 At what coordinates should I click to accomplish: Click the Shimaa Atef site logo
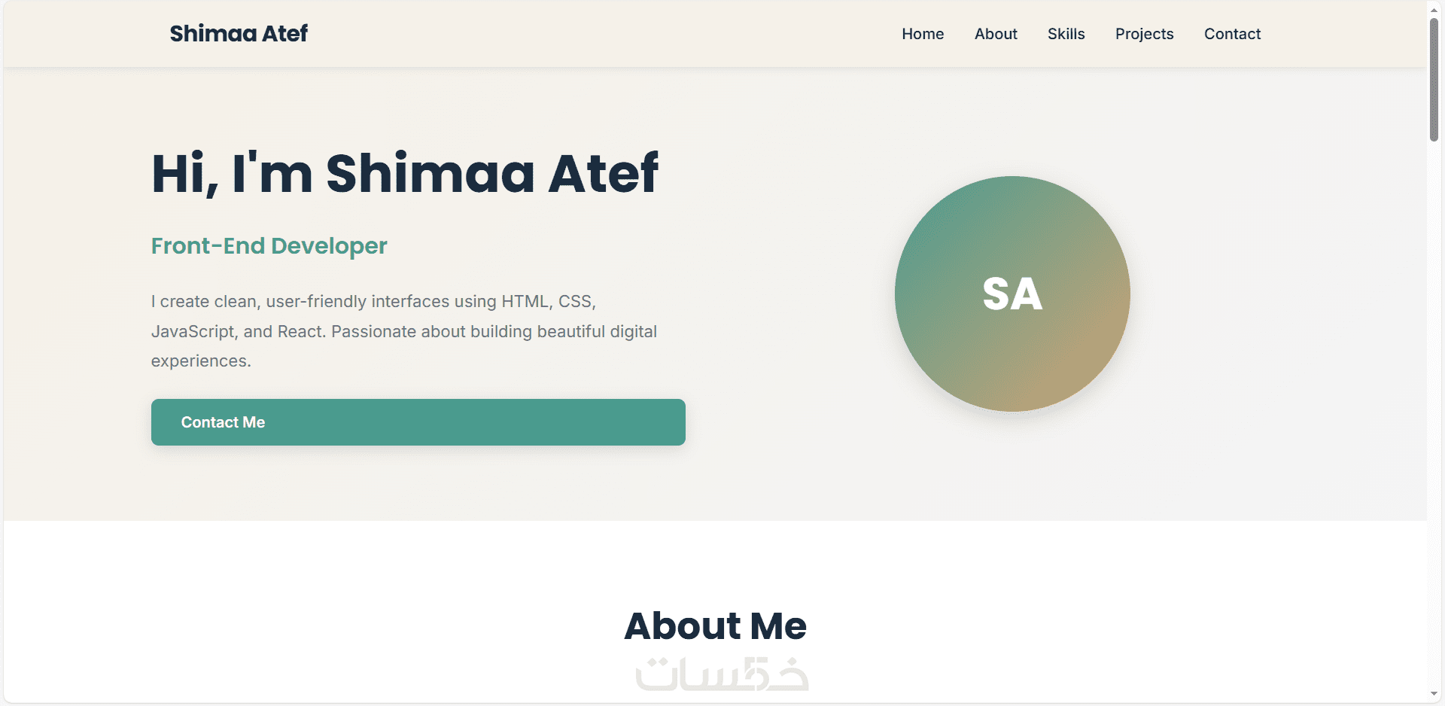(239, 34)
